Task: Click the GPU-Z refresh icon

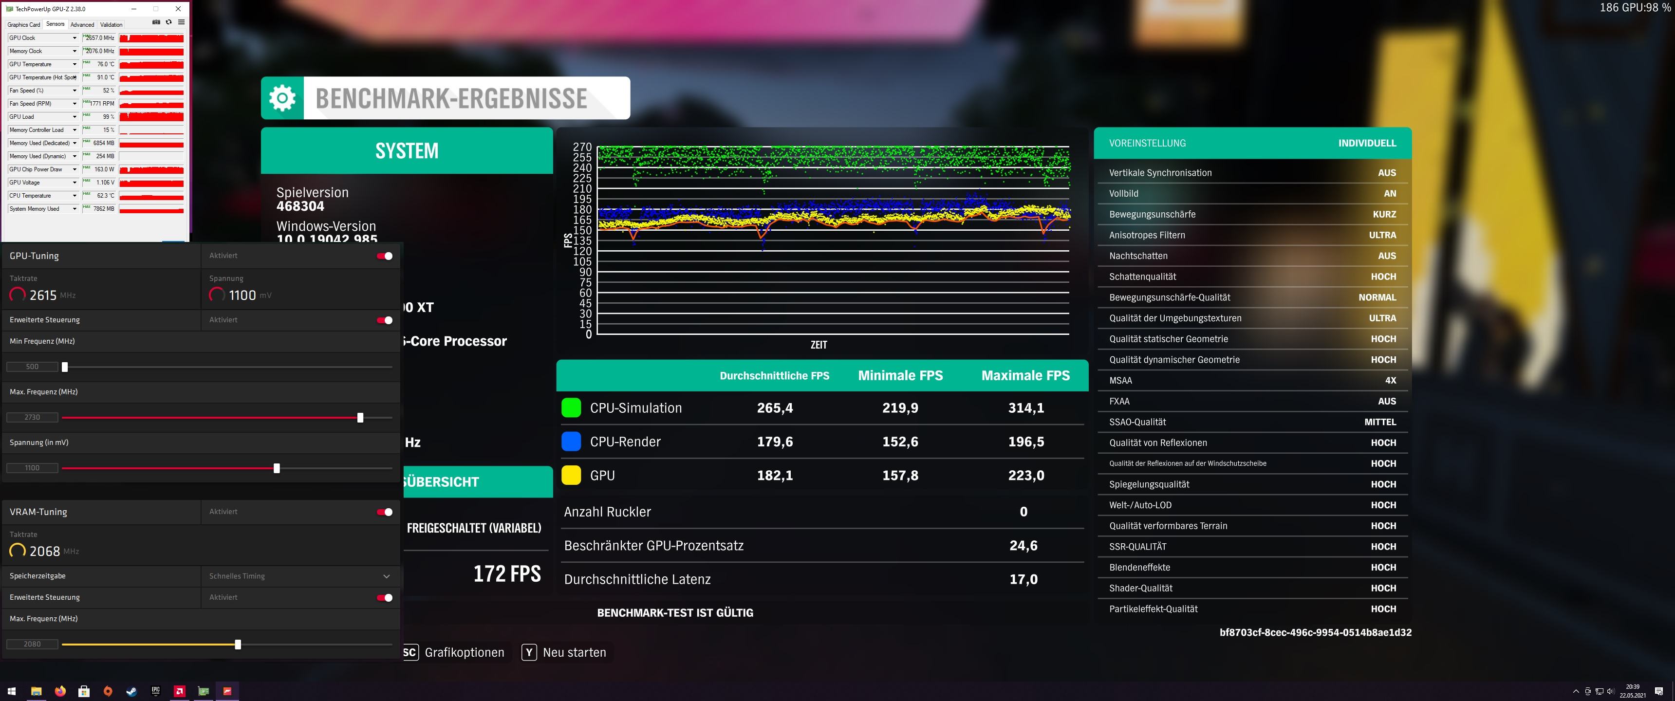Action: pos(168,22)
